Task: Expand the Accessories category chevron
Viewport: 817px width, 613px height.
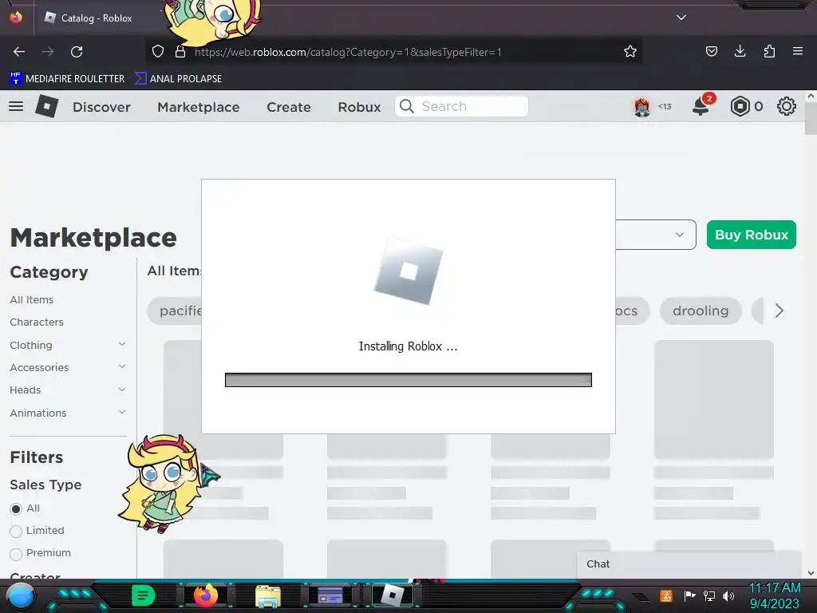Action: coord(122,366)
